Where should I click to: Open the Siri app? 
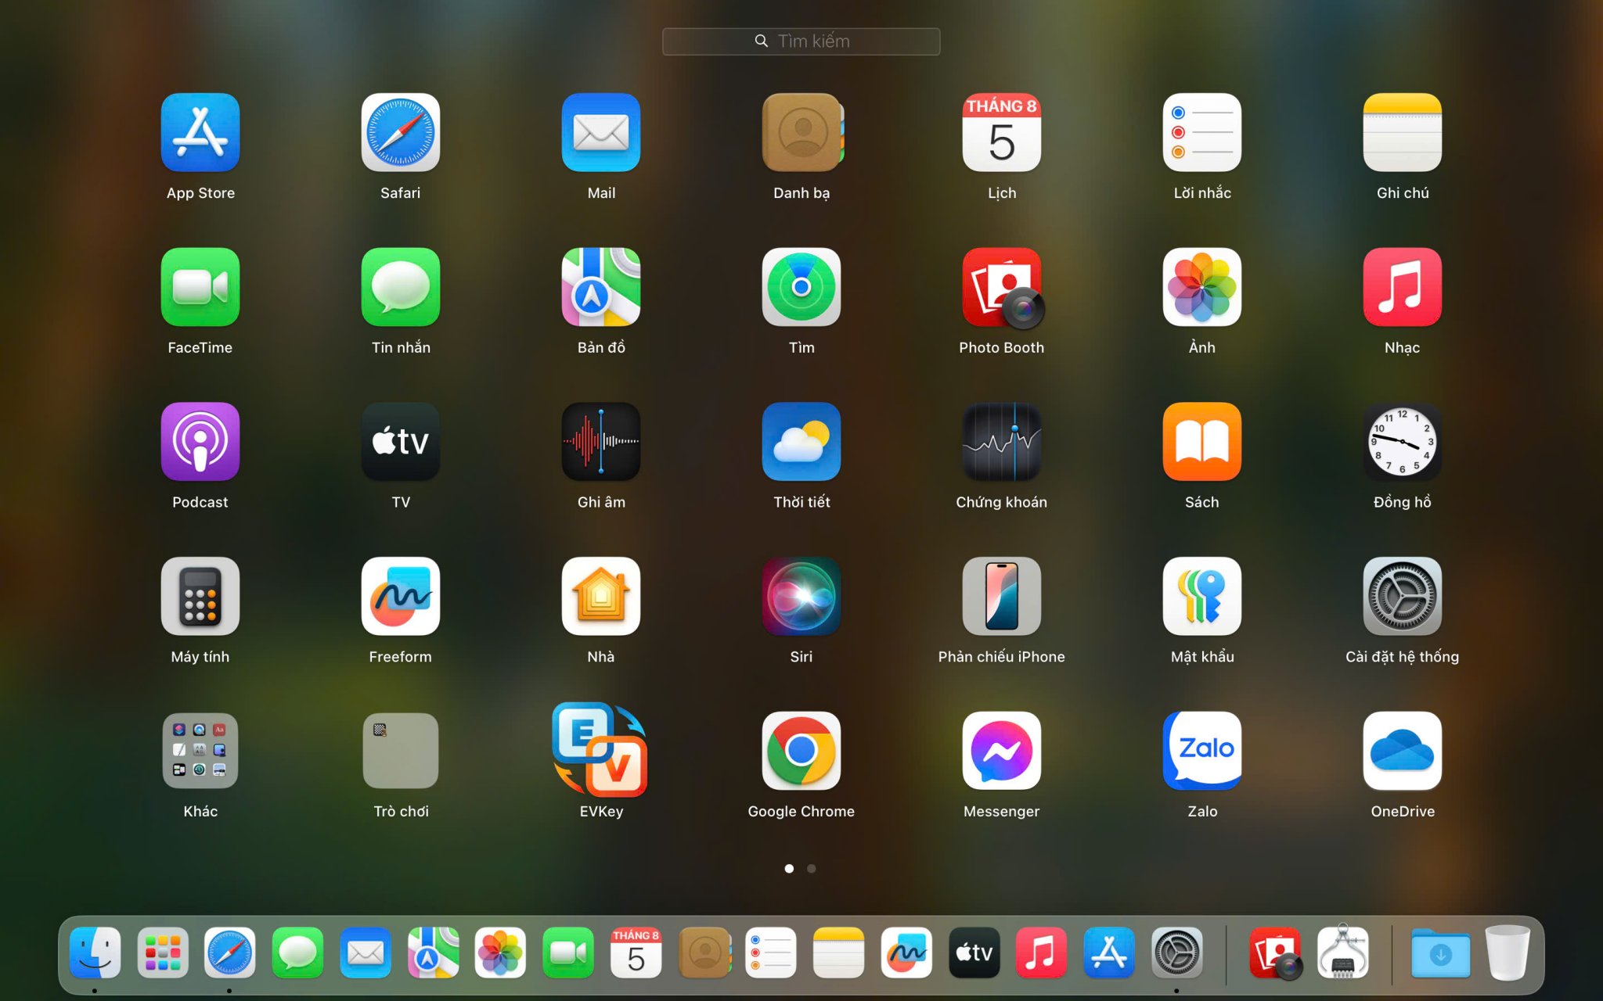[801, 597]
